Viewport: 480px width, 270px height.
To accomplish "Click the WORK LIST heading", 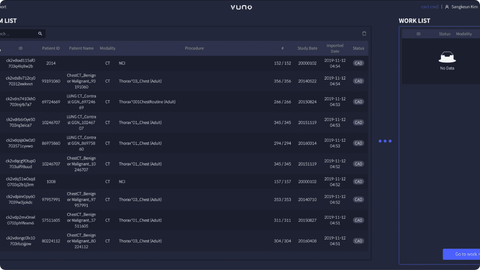I will [414, 21].
